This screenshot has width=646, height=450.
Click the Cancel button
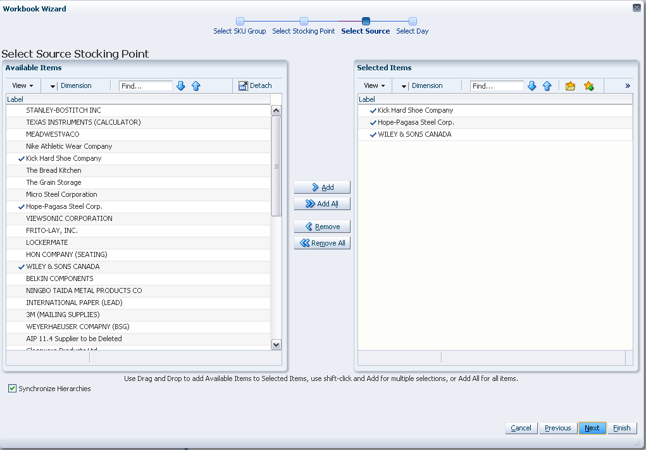pyautogui.click(x=521, y=428)
